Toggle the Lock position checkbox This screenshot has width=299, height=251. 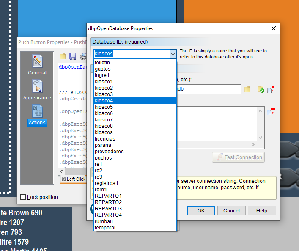pyautogui.click(x=23, y=197)
